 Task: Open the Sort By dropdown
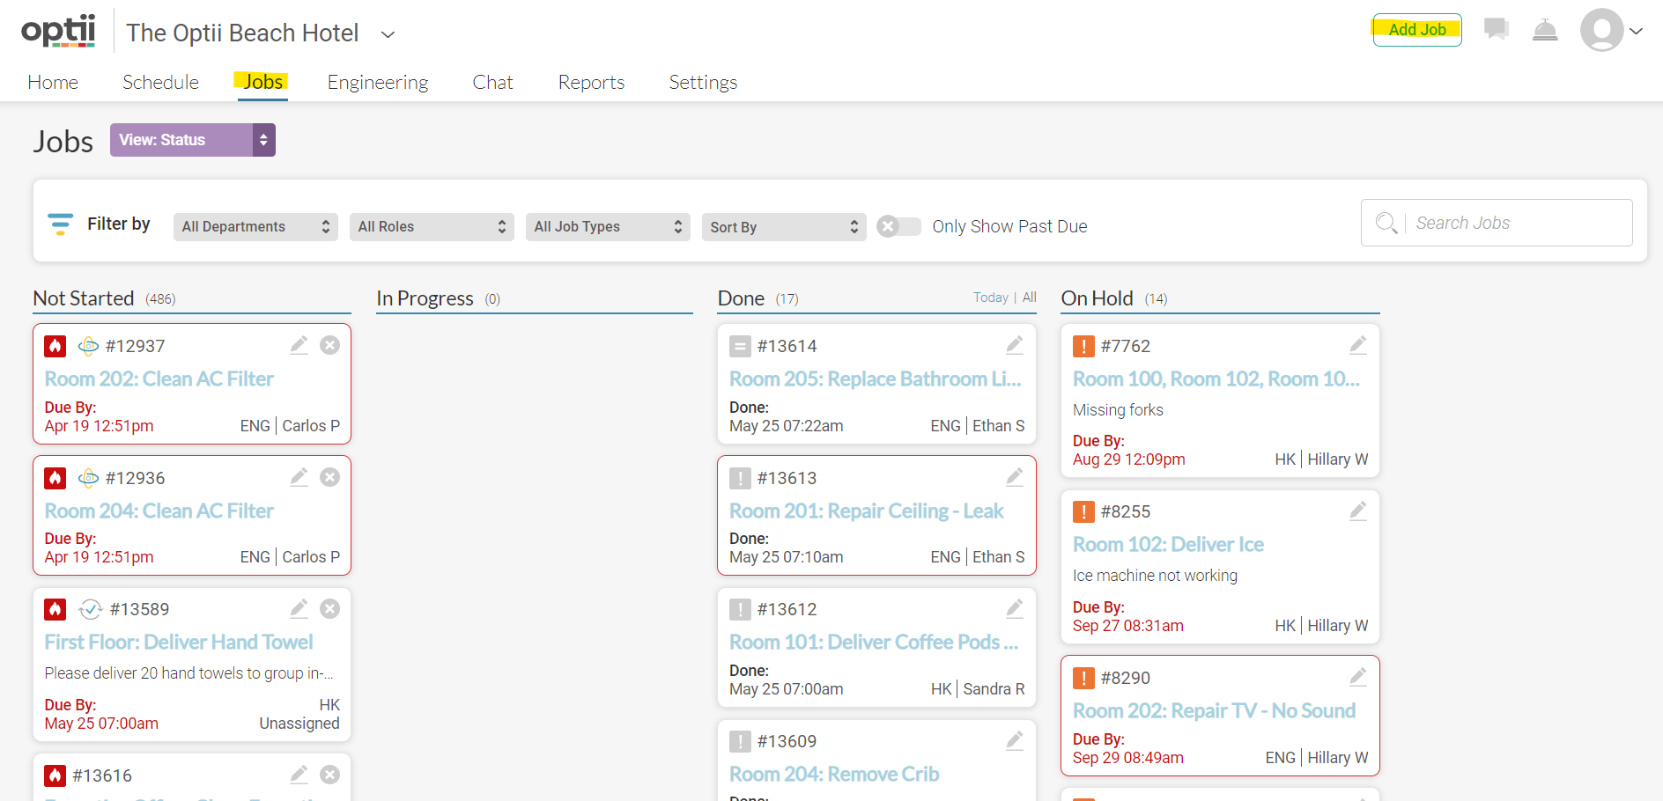pos(784,227)
